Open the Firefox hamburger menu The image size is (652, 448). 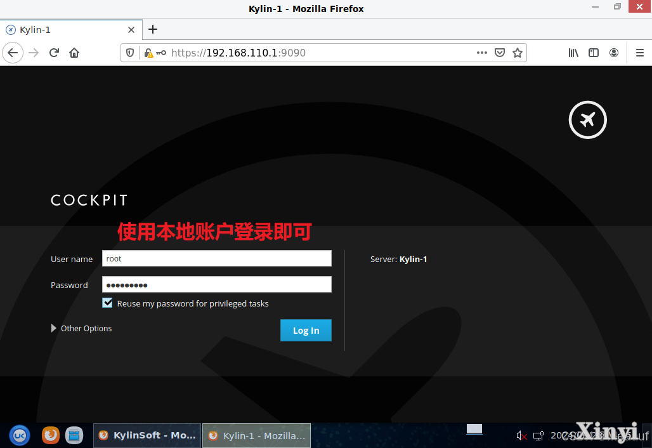[x=640, y=53]
